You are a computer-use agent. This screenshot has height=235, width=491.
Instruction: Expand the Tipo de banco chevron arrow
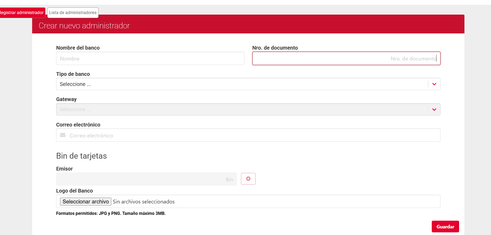tap(434, 84)
